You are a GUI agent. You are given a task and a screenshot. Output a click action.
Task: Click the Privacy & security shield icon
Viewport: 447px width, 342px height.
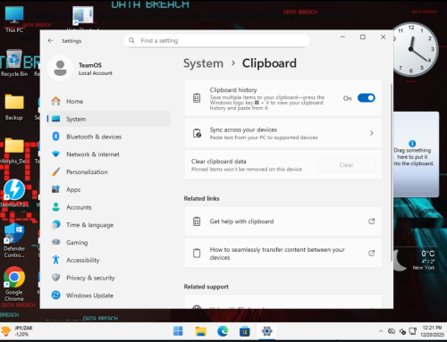coord(55,278)
